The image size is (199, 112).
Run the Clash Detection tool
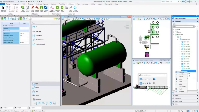[x=52, y=9]
